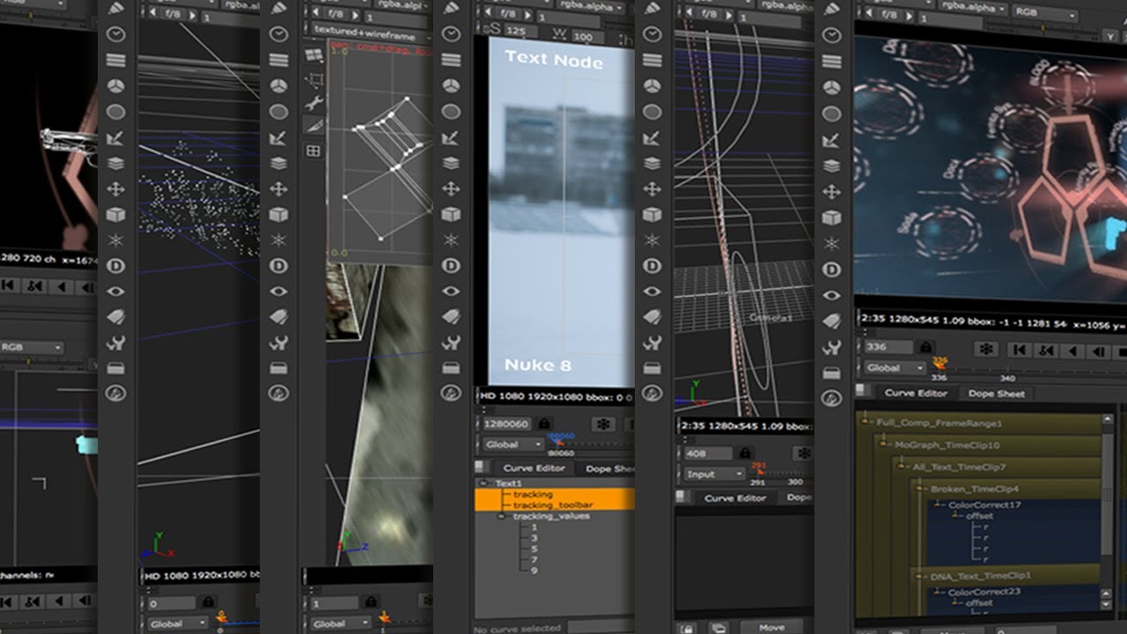
Task: Open Time clock menu beside Text Node viewer
Action: tap(451, 35)
